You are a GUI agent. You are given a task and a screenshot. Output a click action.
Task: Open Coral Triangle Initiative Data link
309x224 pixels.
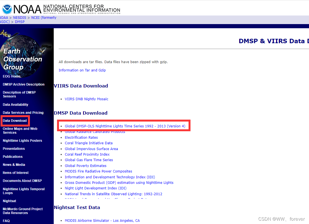coord(89,143)
